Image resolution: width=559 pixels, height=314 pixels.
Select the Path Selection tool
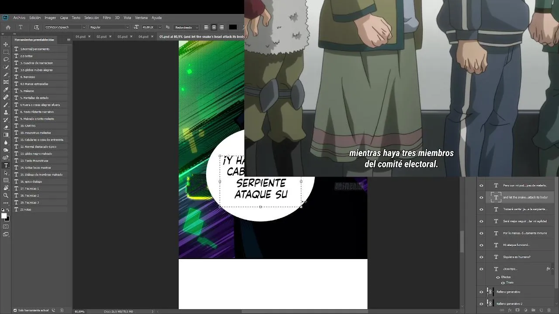pos(6,173)
